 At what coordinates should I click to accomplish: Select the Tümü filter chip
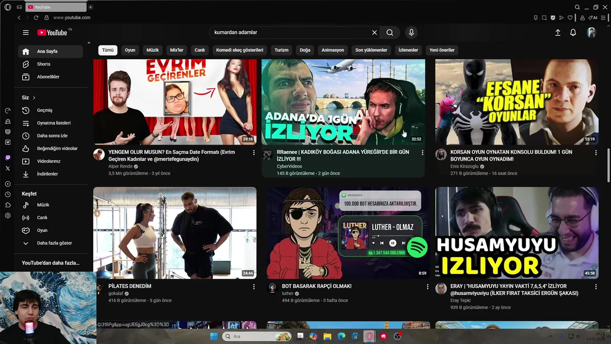click(x=108, y=50)
